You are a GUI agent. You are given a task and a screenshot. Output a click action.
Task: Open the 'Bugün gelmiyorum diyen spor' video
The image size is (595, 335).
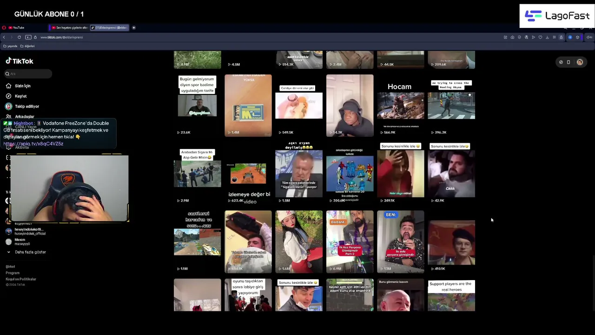coord(198,106)
